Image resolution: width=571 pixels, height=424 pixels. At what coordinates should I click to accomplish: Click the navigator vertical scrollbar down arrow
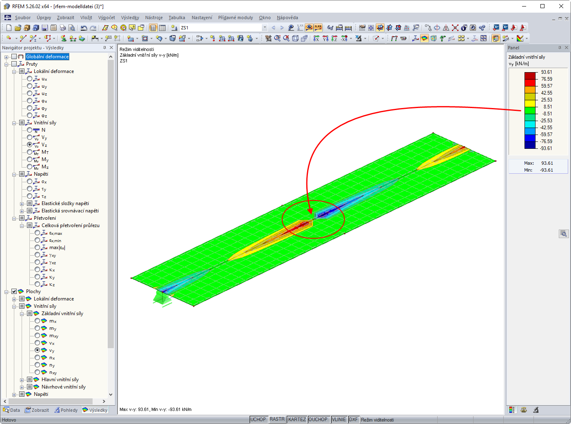pyautogui.click(x=111, y=395)
